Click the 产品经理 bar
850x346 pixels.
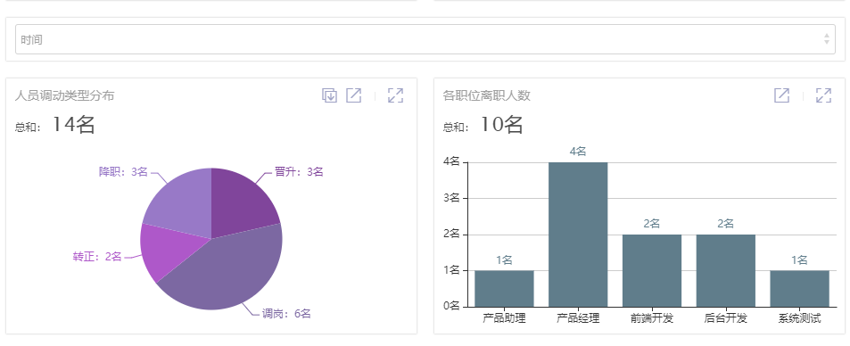click(578, 235)
